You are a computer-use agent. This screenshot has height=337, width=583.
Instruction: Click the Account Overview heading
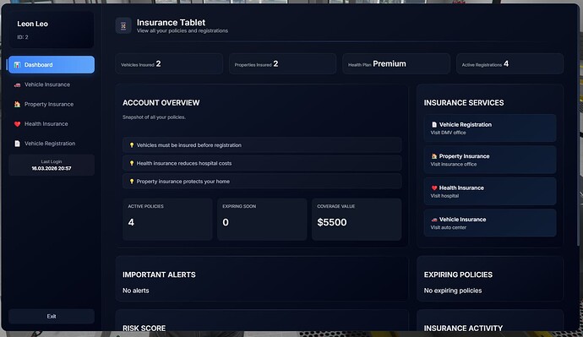click(x=161, y=103)
